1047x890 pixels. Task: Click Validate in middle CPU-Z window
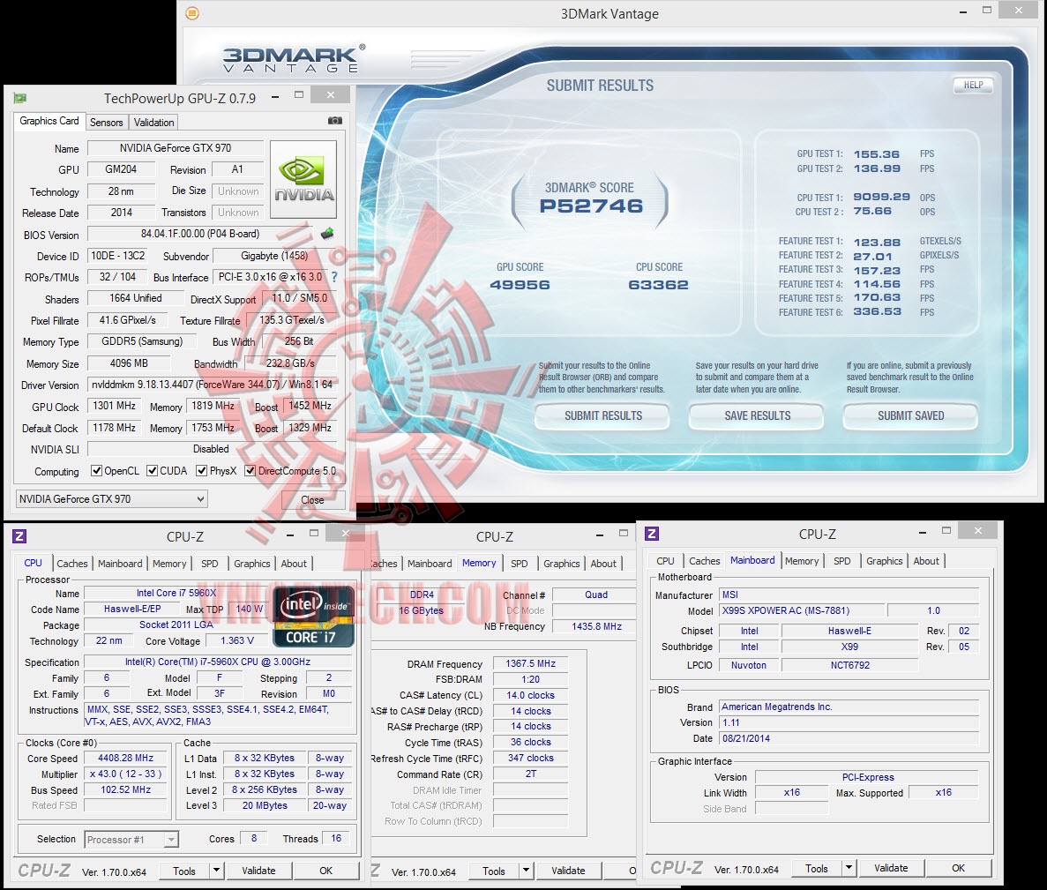pos(568,871)
